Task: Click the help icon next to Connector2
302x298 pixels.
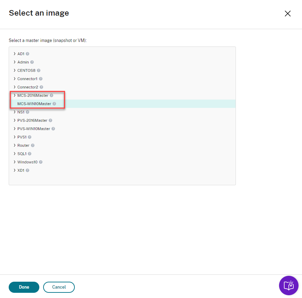Action: (41, 87)
